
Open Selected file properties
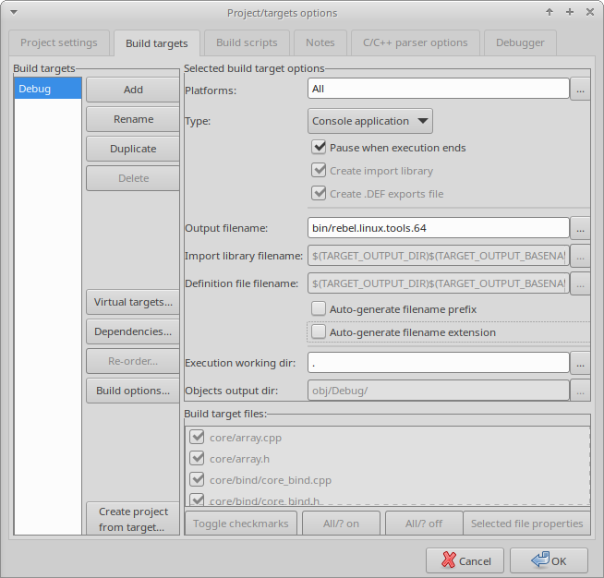(526, 524)
